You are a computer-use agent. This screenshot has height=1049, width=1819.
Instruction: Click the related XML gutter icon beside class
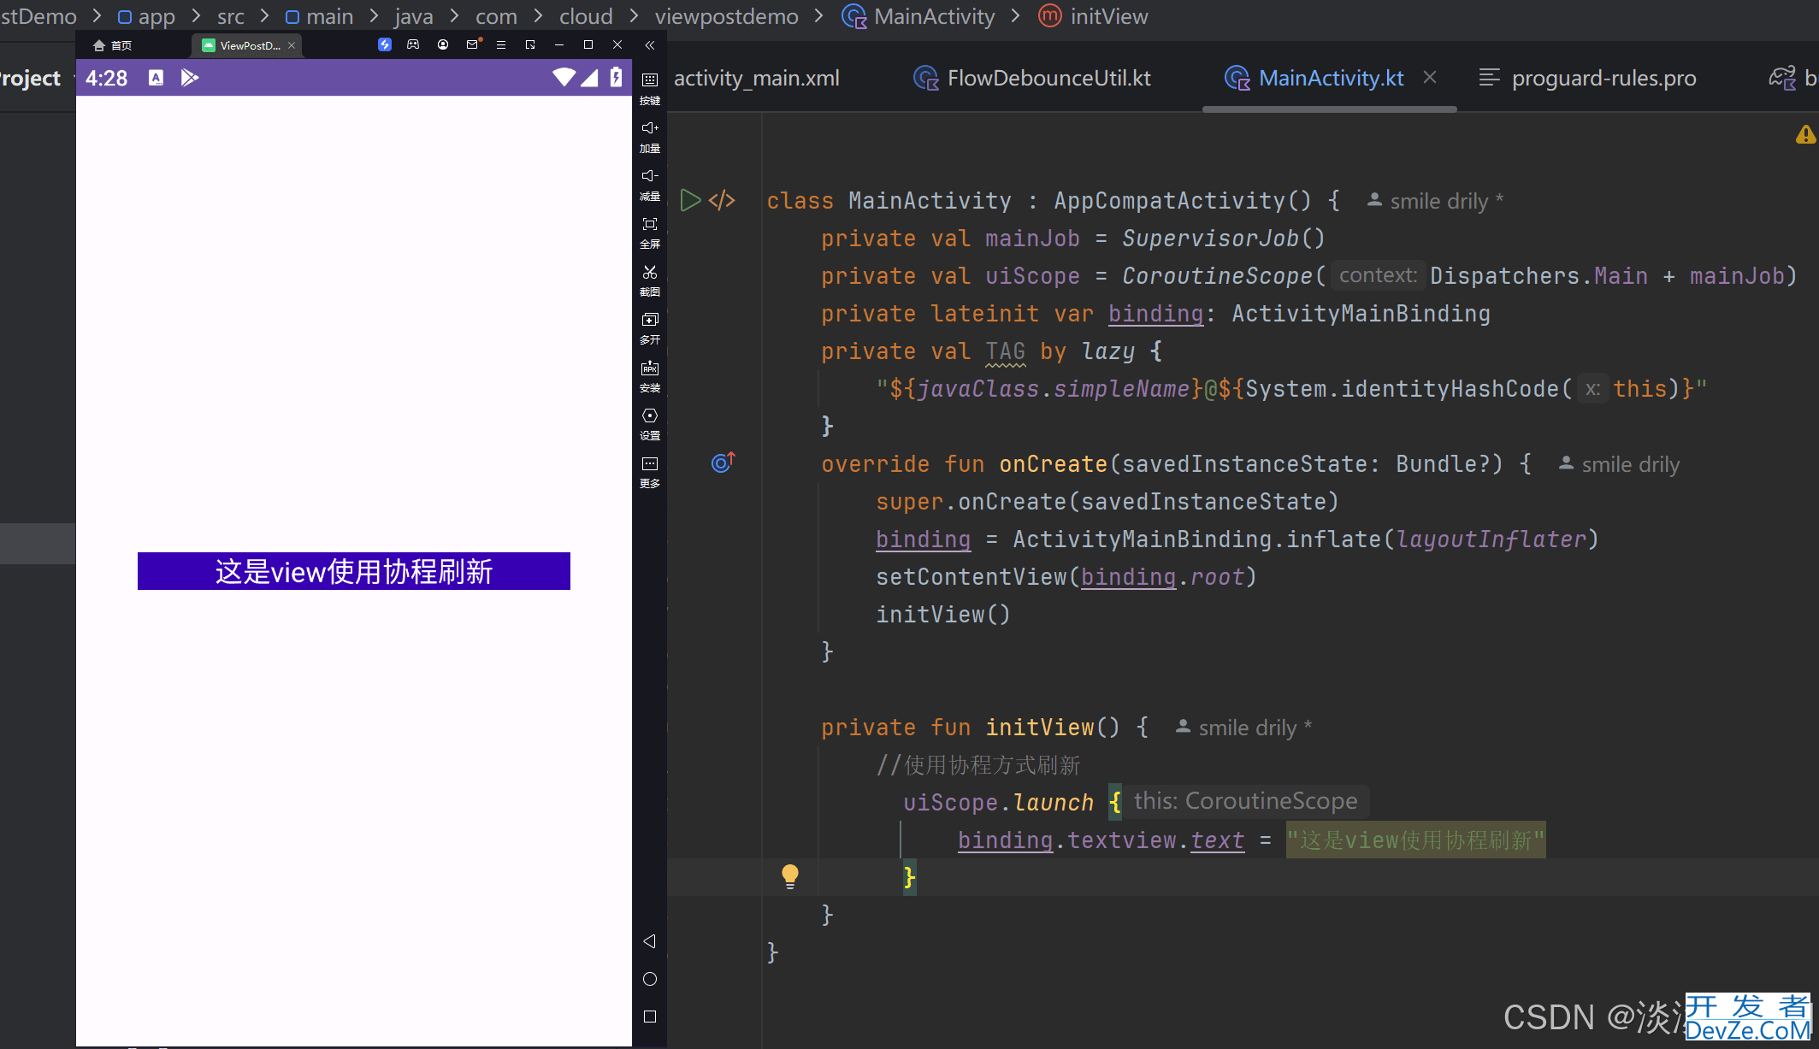coord(722,201)
